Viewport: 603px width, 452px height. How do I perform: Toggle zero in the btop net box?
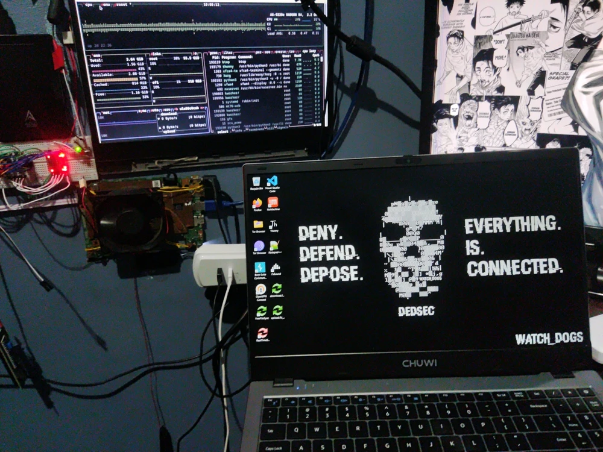166,110
